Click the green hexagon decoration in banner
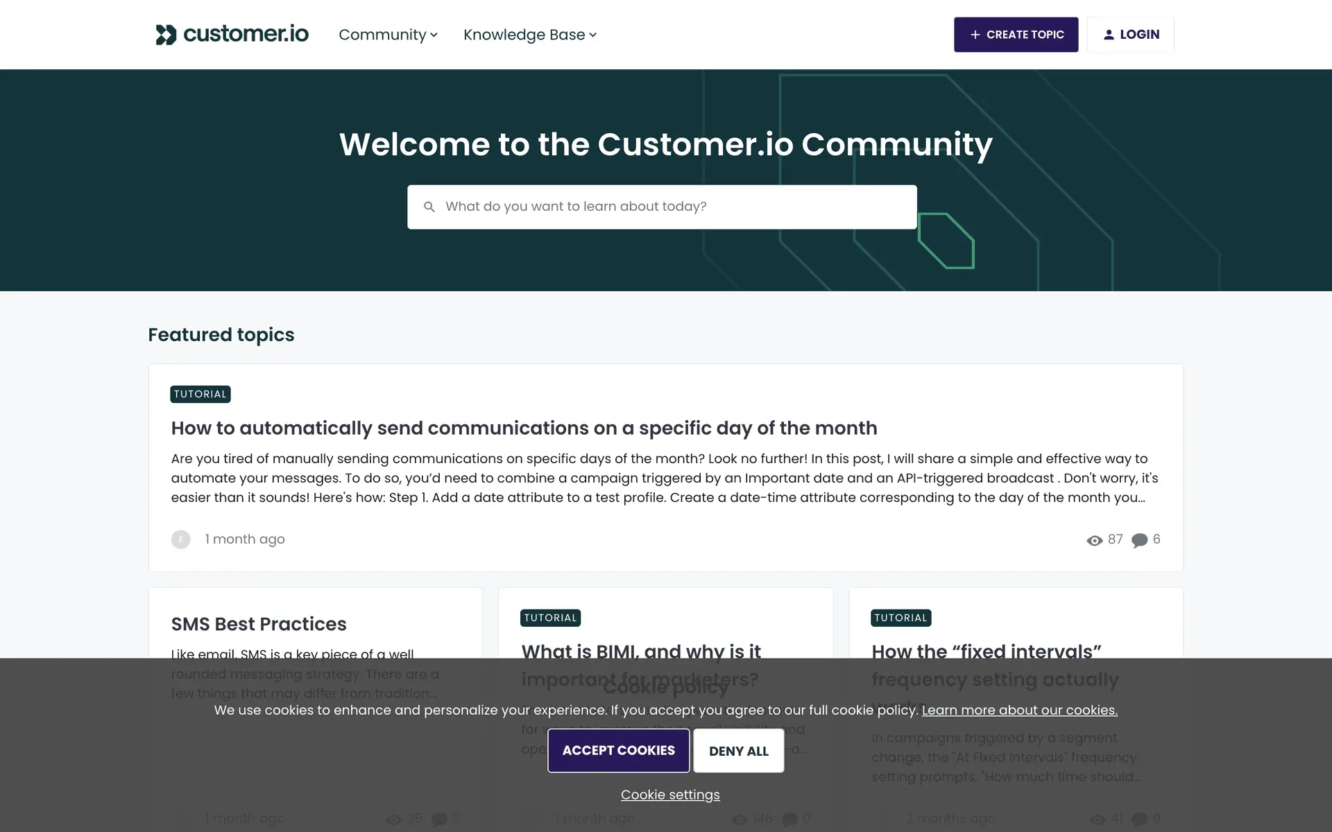The image size is (1332, 832). point(946,241)
